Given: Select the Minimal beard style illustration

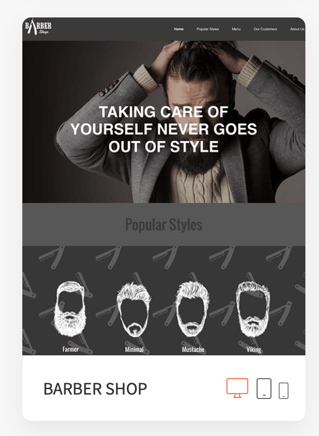Looking at the screenshot, I should (x=134, y=309).
